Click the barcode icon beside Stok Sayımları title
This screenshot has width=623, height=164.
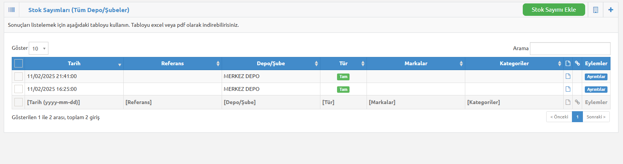[x=12, y=10]
